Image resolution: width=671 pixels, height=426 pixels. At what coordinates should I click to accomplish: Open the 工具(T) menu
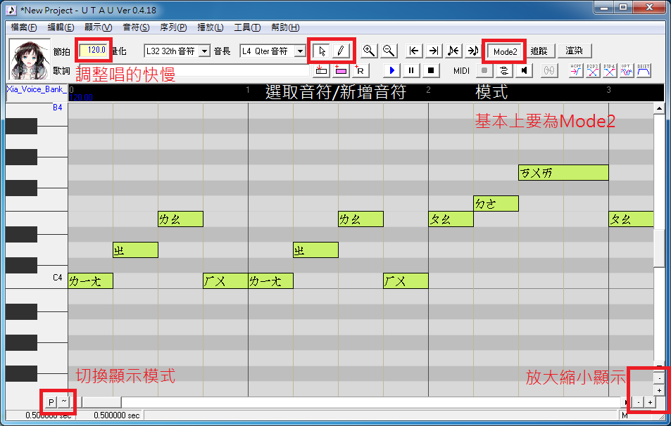tap(247, 27)
